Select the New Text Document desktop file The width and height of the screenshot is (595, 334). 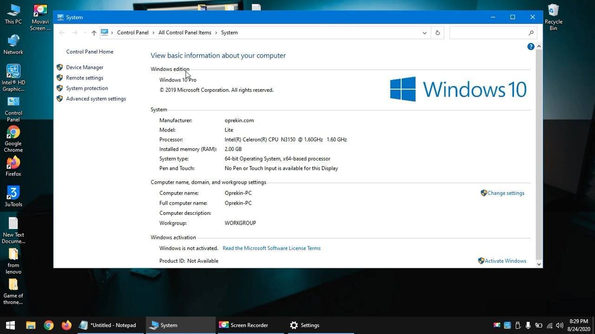(x=13, y=230)
